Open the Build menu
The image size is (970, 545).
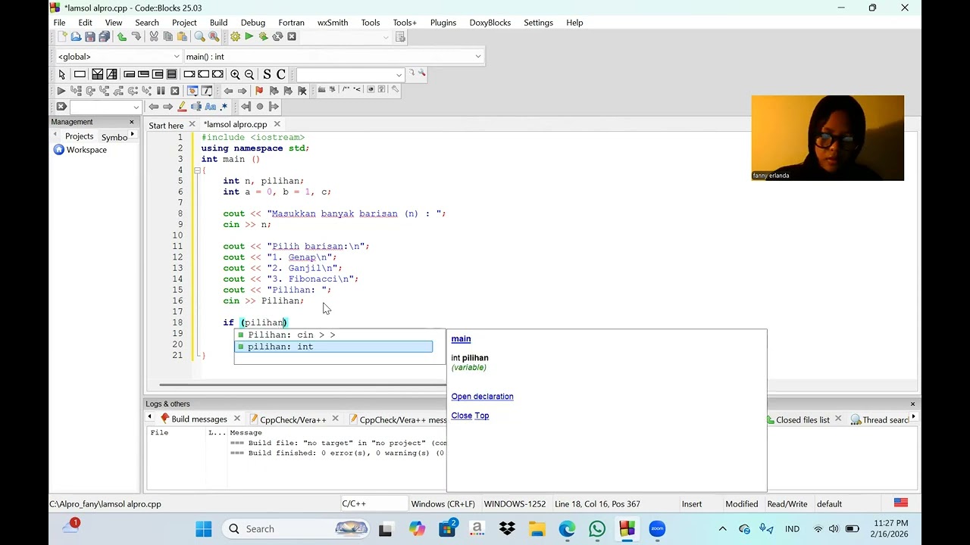[218, 23]
